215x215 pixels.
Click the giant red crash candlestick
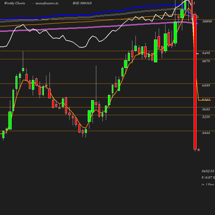tap(195, 82)
